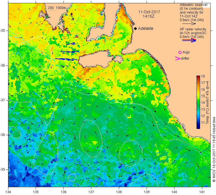Screen dimensions: 216x195
Task: Click longitude axis label '138'
Action: pos(119,192)
